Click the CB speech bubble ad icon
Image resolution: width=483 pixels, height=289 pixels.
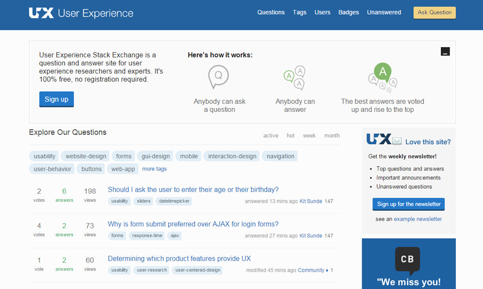coord(408,261)
